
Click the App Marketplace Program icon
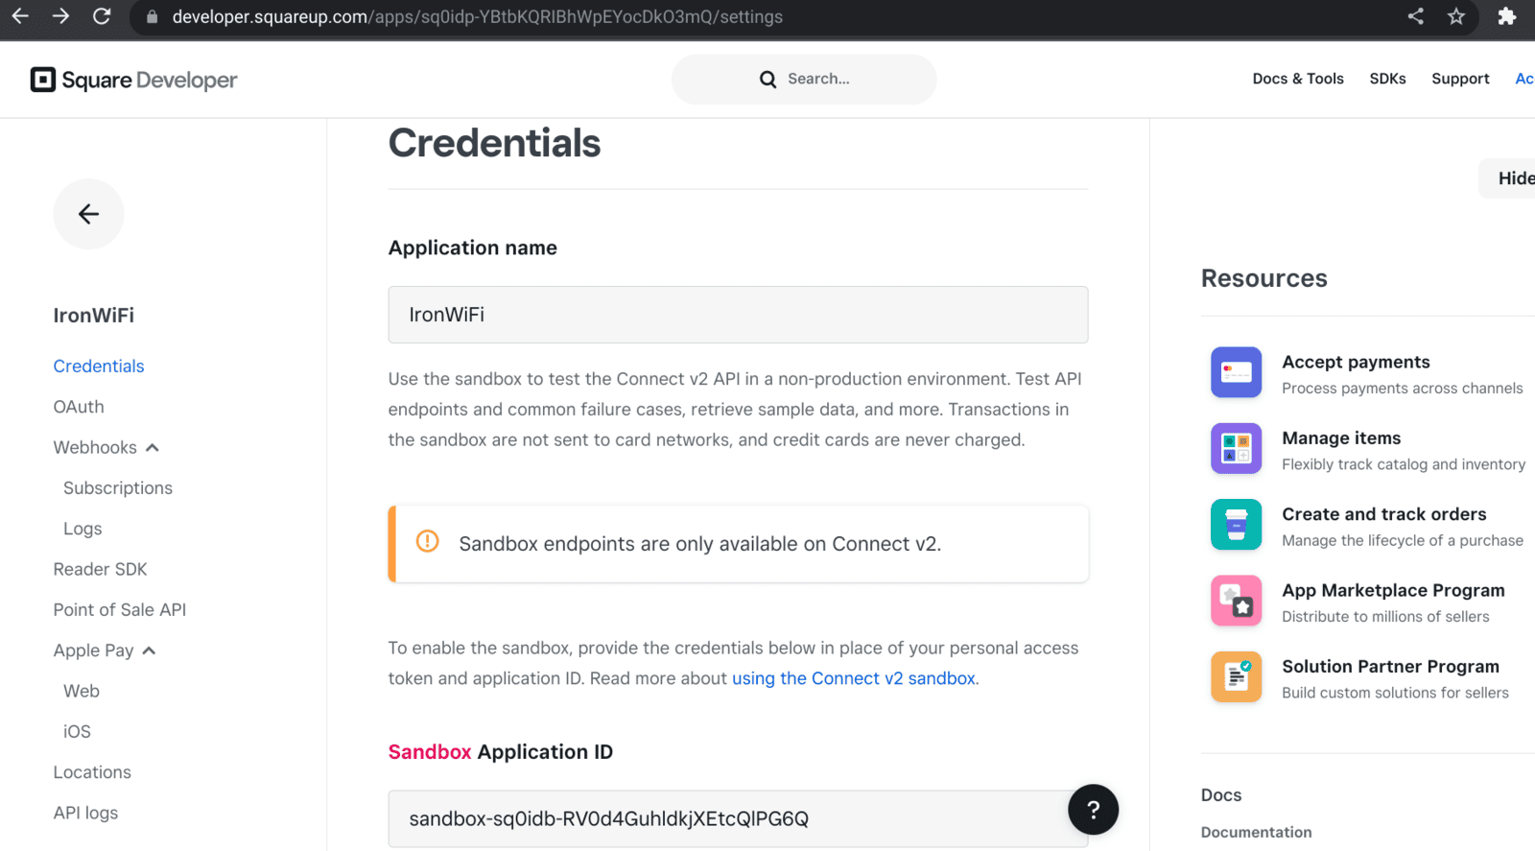tap(1236, 601)
